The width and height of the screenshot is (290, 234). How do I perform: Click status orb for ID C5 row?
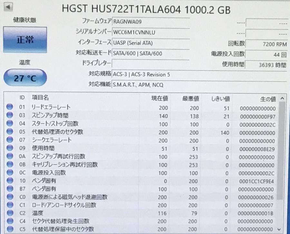pyautogui.click(x=10, y=229)
